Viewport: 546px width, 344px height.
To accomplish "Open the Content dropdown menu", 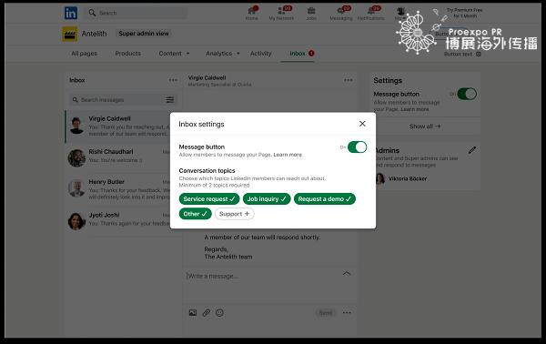I will [174, 54].
